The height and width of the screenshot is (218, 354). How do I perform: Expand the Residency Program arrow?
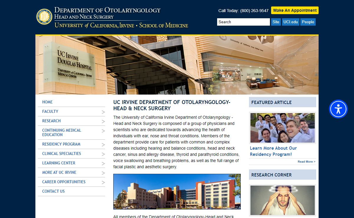click(103, 145)
